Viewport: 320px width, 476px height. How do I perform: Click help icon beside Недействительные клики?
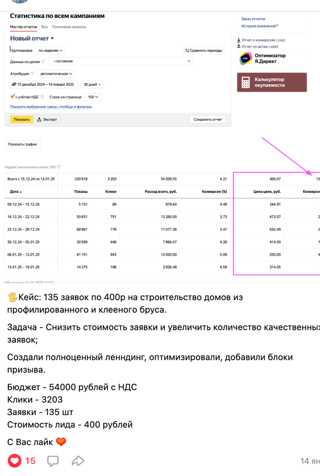[59, 167]
